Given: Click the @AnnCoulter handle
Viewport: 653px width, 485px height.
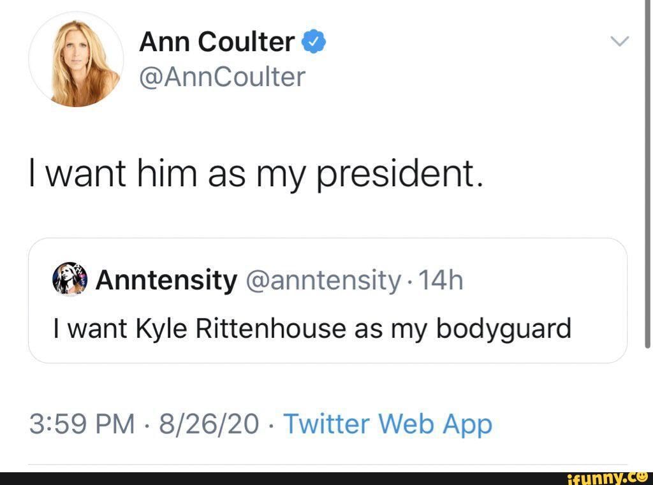Looking at the screenshot, I should click(x=221, y=76).
